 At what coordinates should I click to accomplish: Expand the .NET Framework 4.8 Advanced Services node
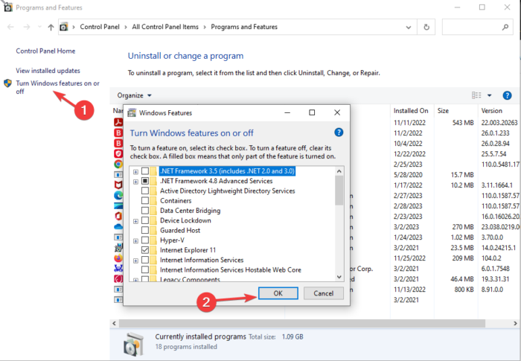pos(135,182)
